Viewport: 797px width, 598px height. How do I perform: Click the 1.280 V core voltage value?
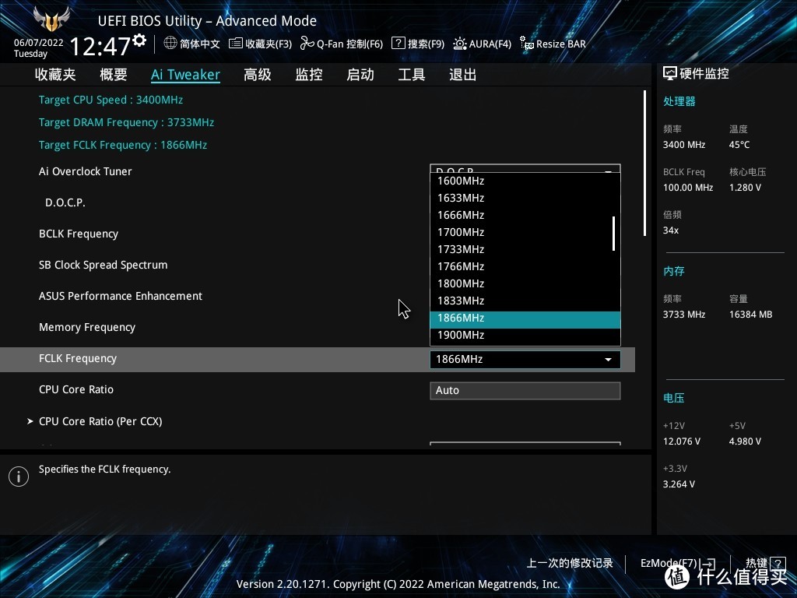click(745, 188)
